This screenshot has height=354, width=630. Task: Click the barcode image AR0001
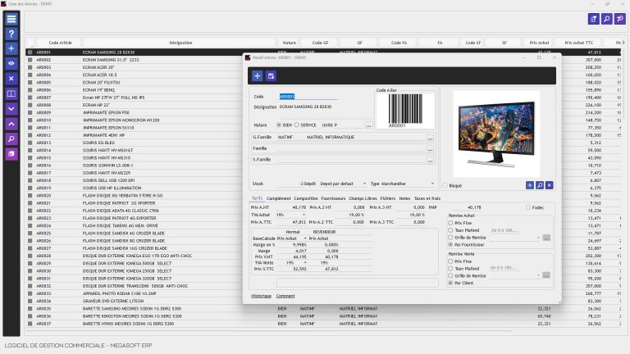405,110
